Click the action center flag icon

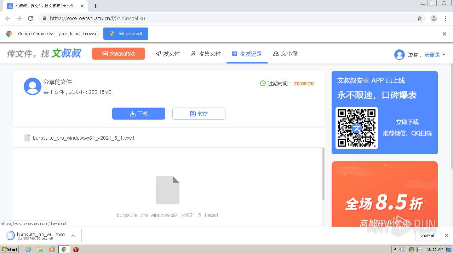click(419, 249)
